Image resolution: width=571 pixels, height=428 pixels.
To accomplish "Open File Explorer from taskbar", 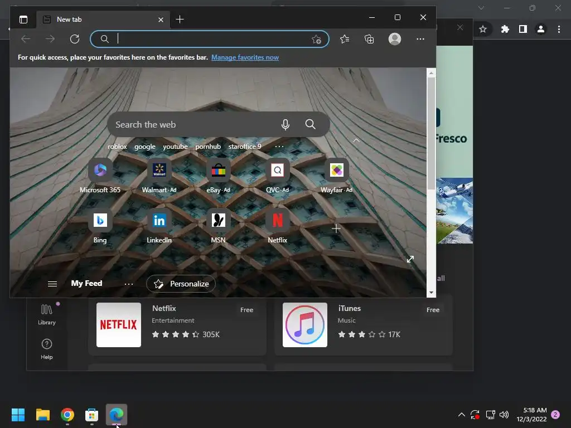I will pyautogui.click(x=42, y=415).
